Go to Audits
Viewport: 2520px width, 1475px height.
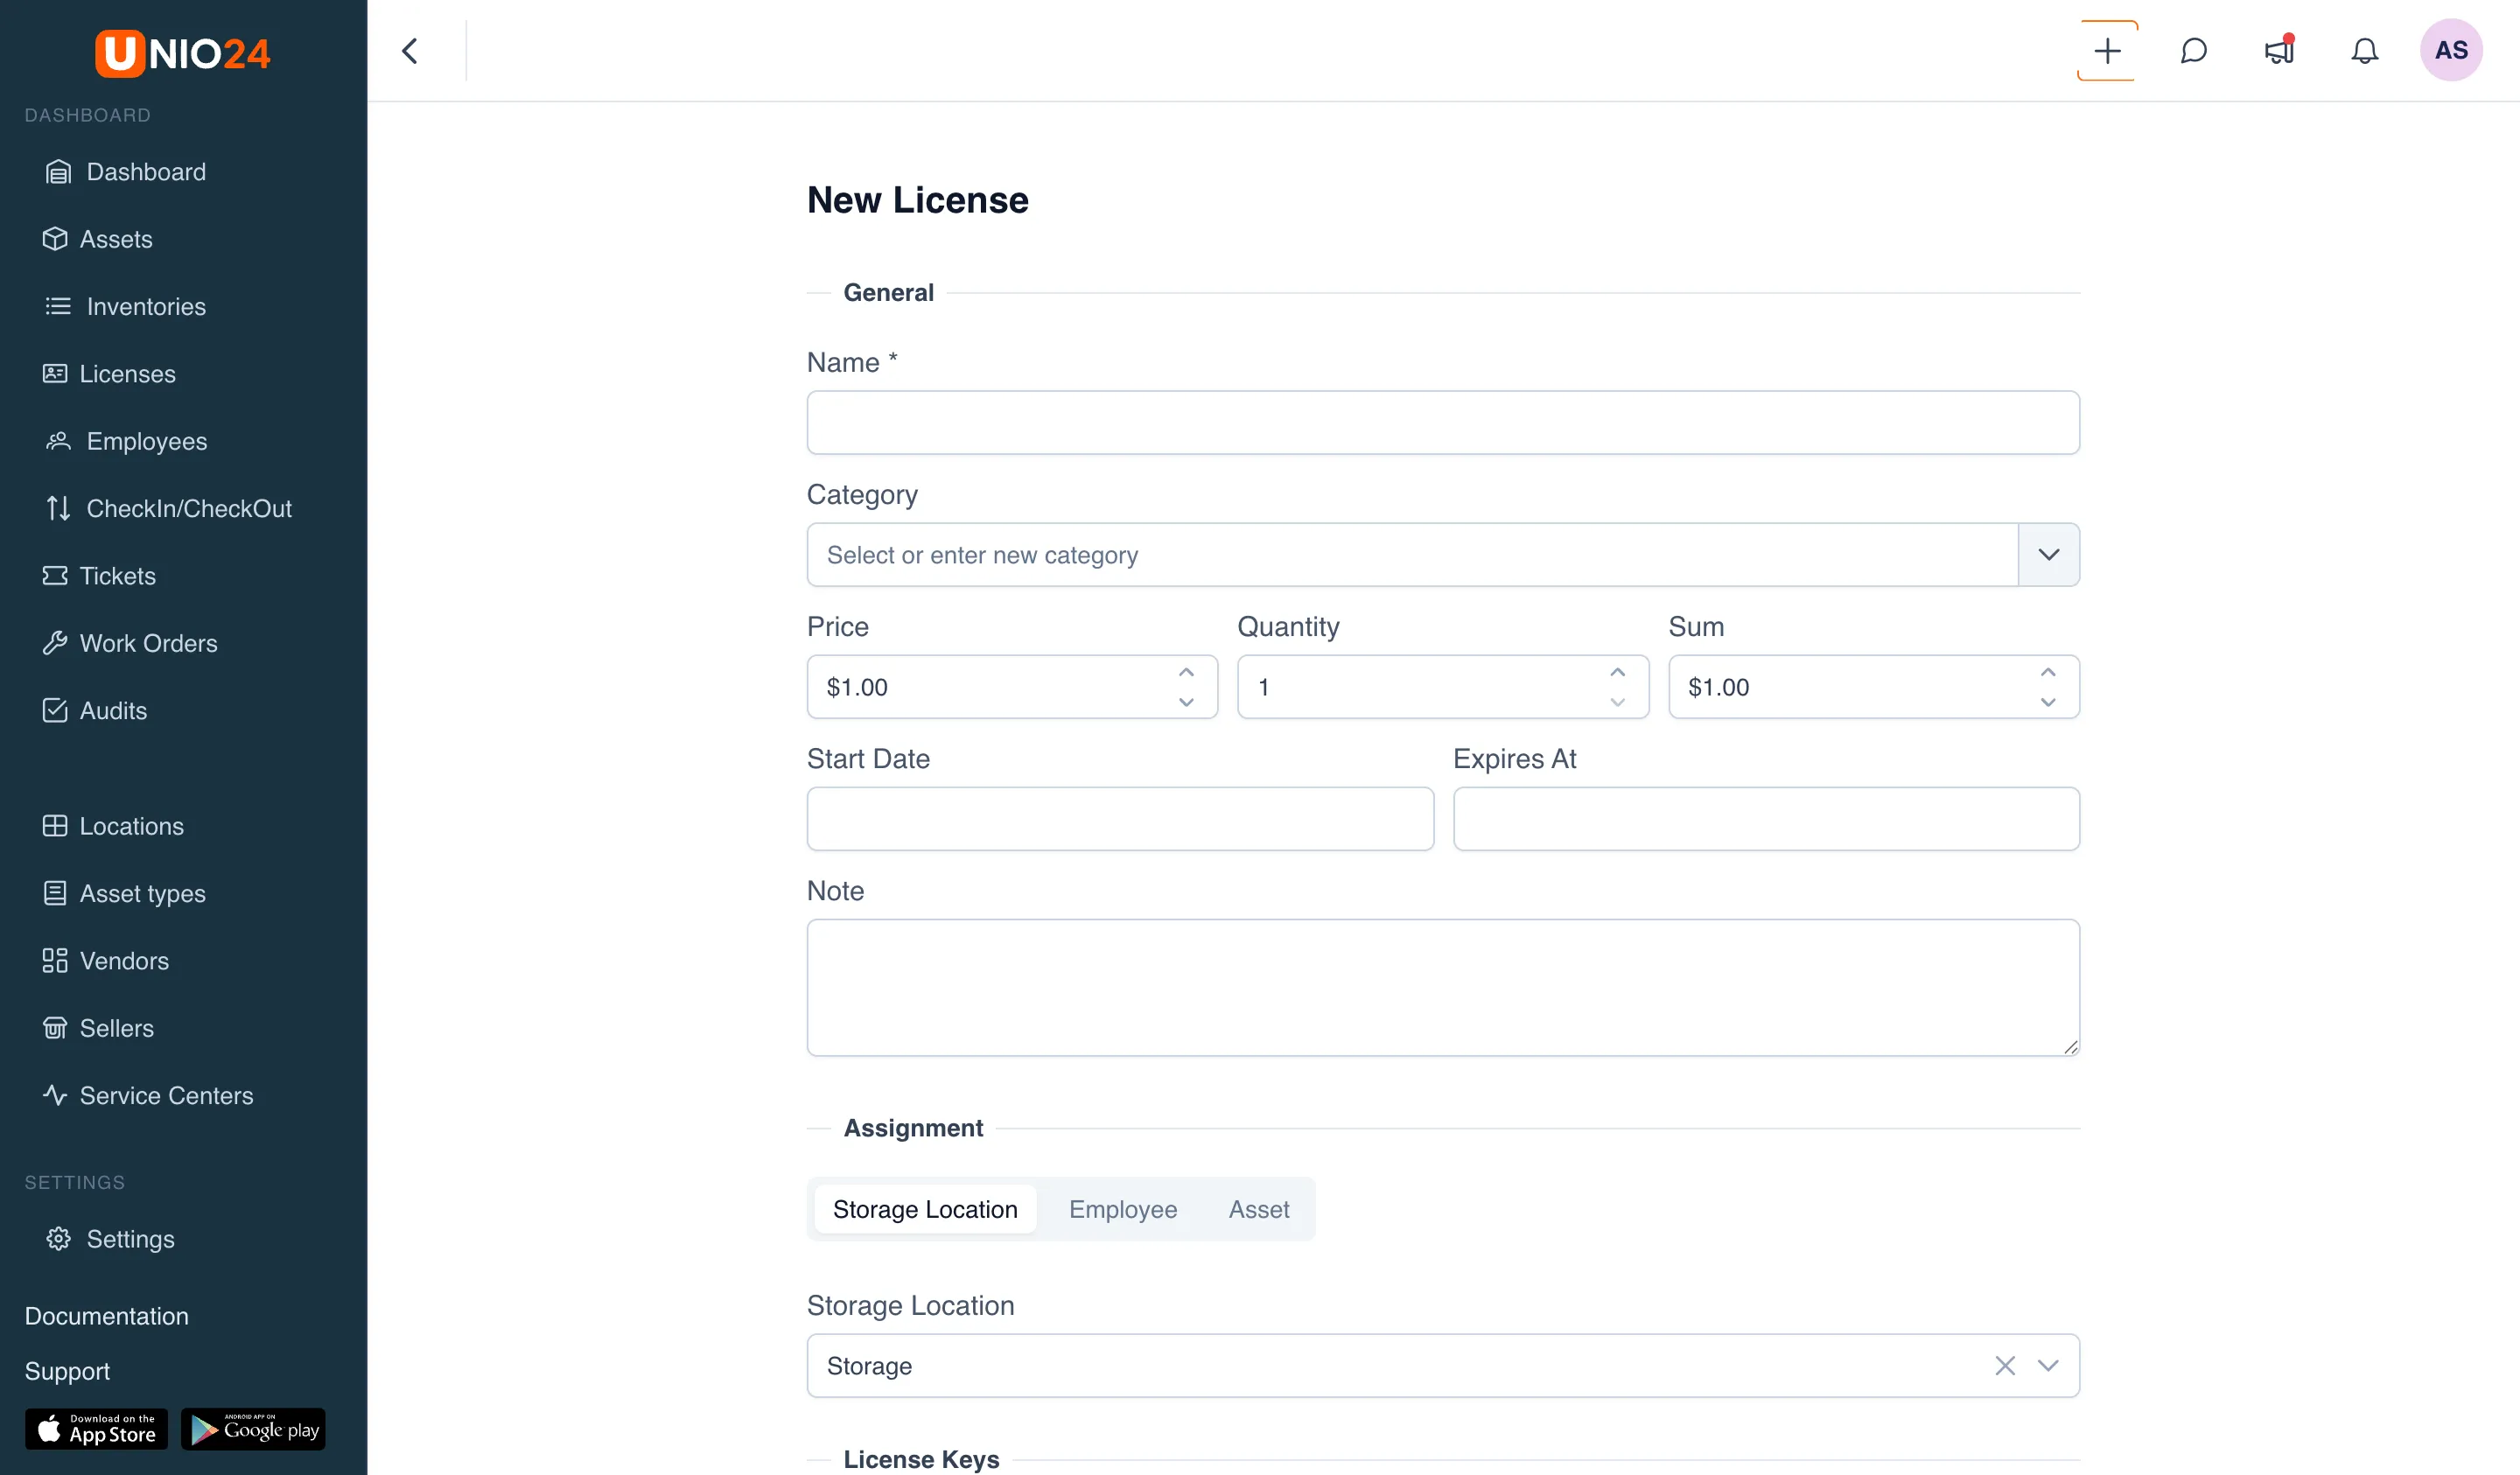pos(114,710)
